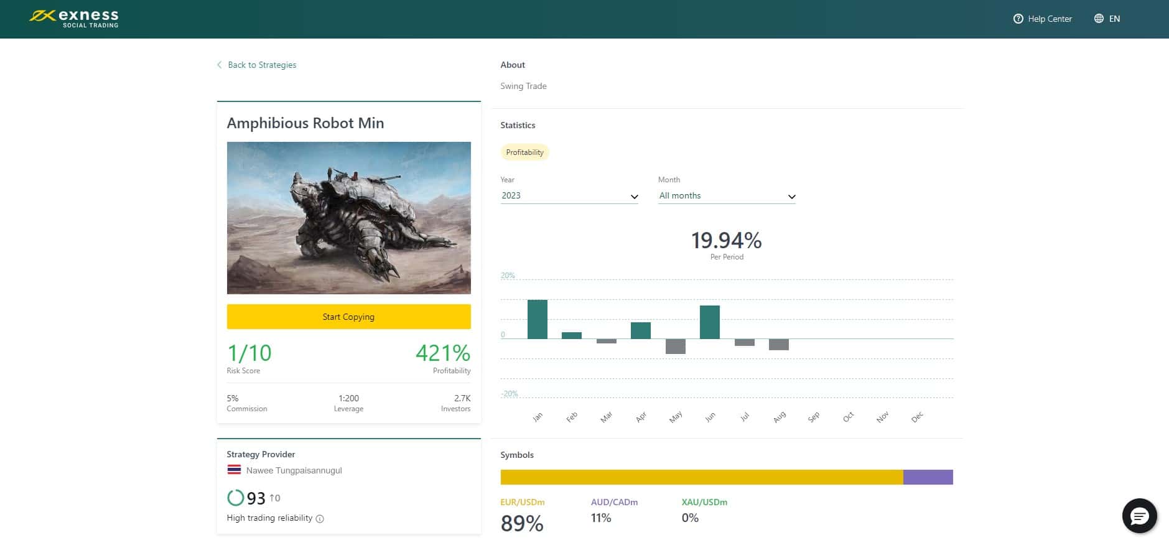Click the purple AUD/CADm bar segment

pos(928,477)
